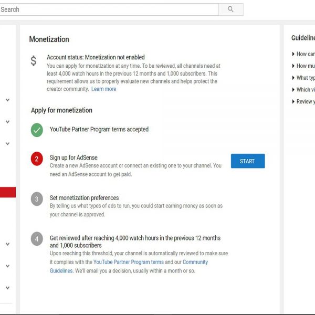
Task: Click the "Get reviewed after reaching 4,000 watch hours" title
Action: click(135, 241)
